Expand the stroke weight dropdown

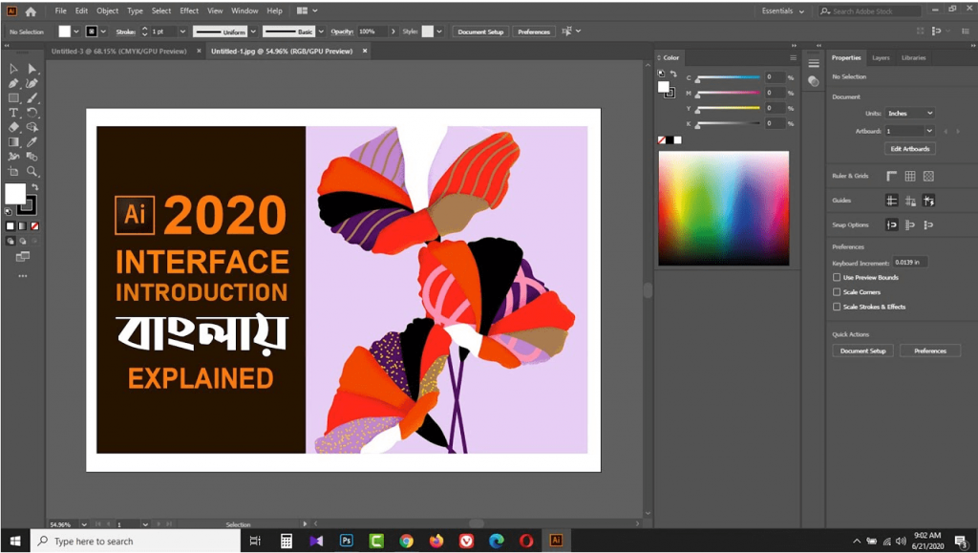pyautogui.click(x=182, y=32)
